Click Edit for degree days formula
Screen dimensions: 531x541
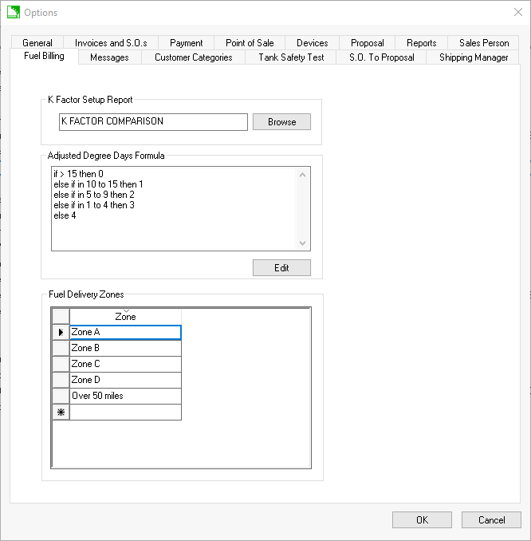281,268
